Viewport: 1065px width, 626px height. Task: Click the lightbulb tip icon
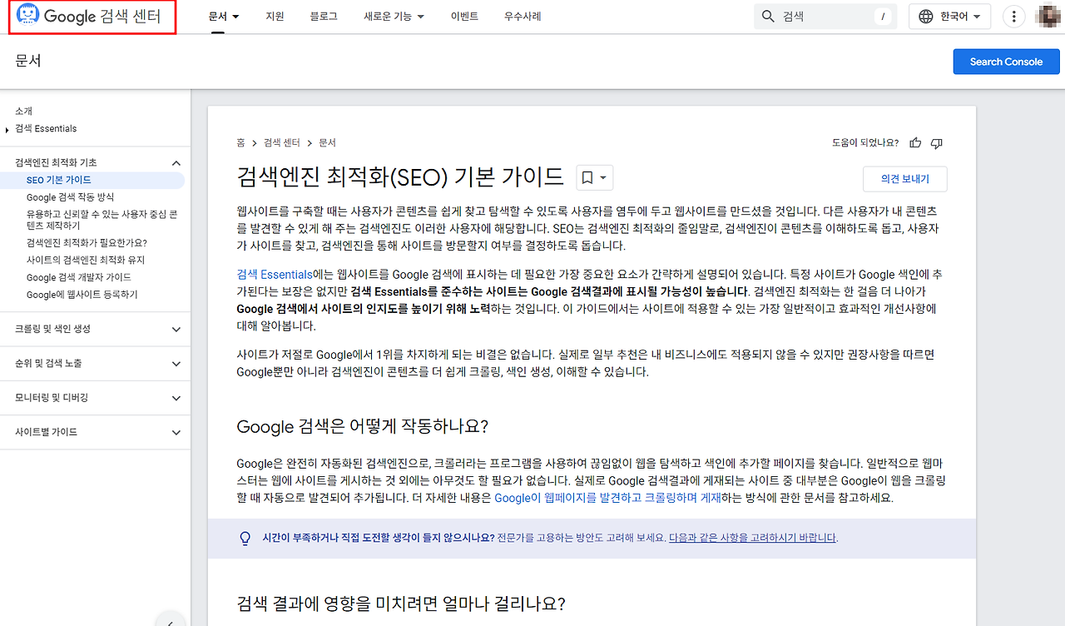coord(245,538)
